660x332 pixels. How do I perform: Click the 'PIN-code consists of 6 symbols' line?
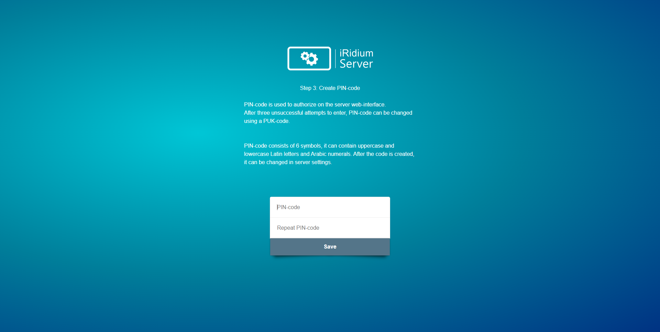[x=319, y=146]
